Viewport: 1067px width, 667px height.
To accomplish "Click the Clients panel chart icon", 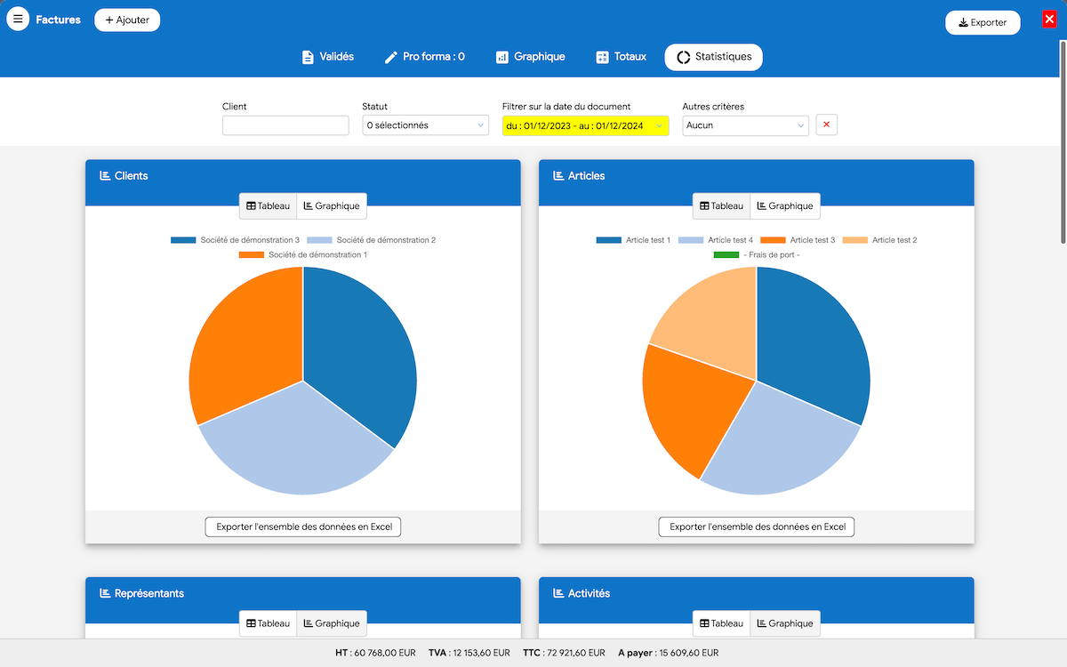I will click(105, 176).
